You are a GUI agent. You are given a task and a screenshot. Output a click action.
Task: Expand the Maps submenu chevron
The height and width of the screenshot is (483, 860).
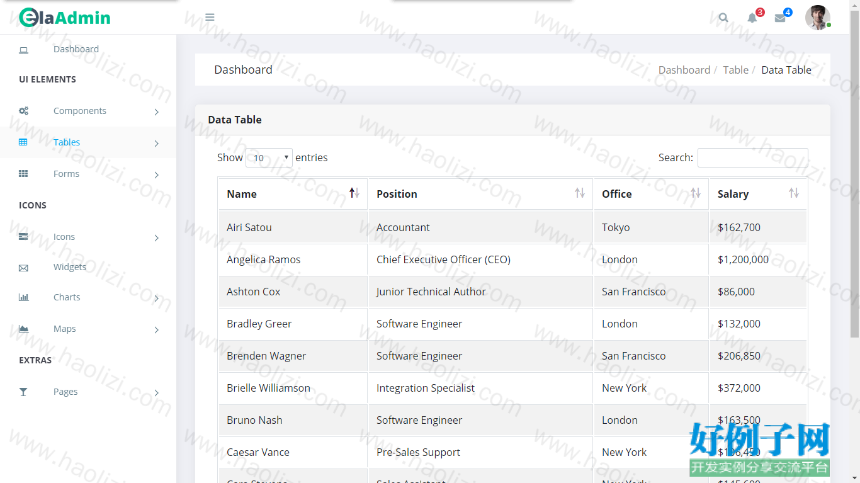point(156,330)
